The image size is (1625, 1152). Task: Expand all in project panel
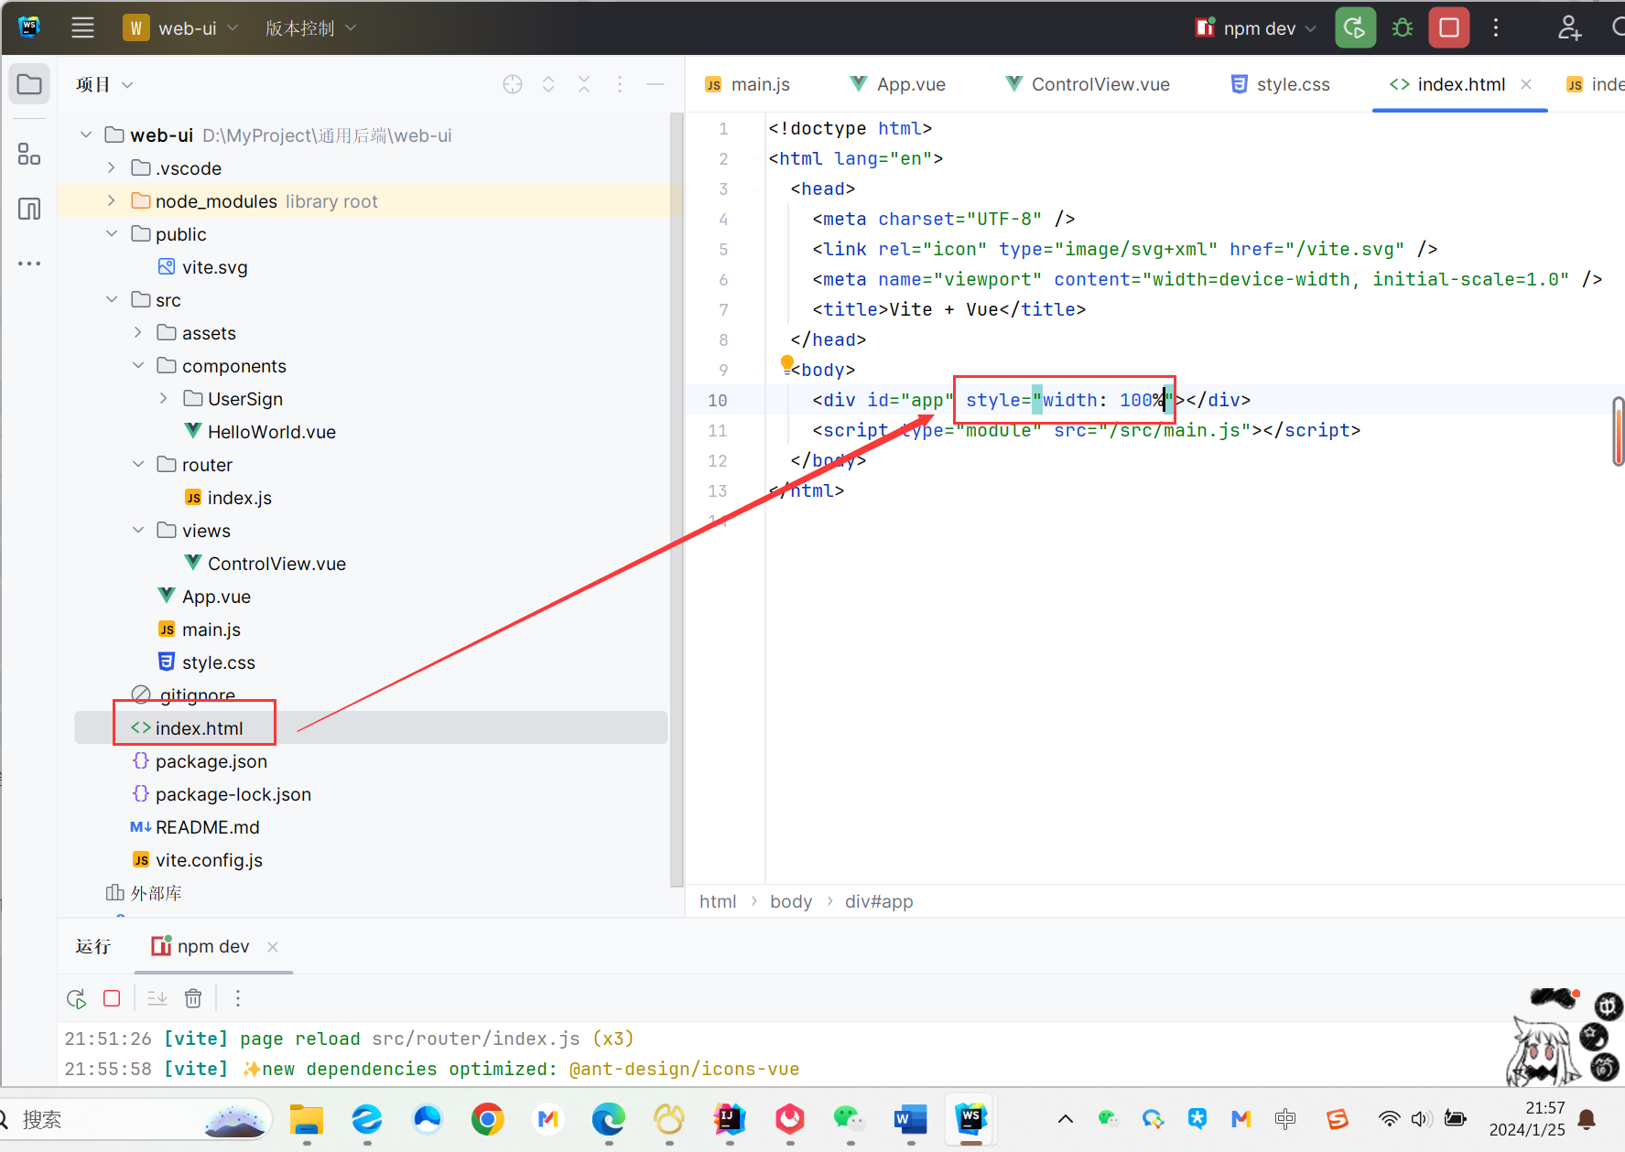point(548,84)
